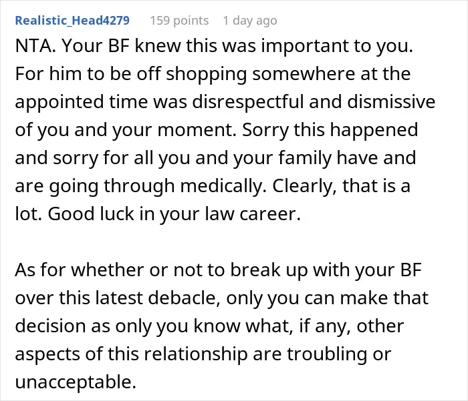The height and width of the screenshot is (401, 468).
Task: Click the word 'shopping' in the comment
Action: coord(206,74)
